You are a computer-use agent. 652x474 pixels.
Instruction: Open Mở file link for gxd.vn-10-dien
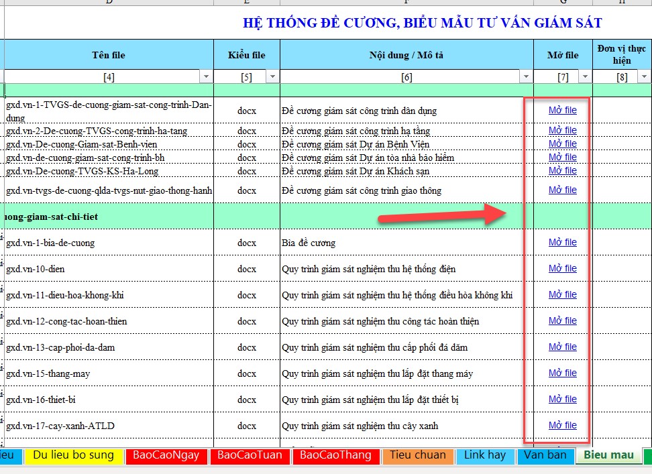pos(562,268)
